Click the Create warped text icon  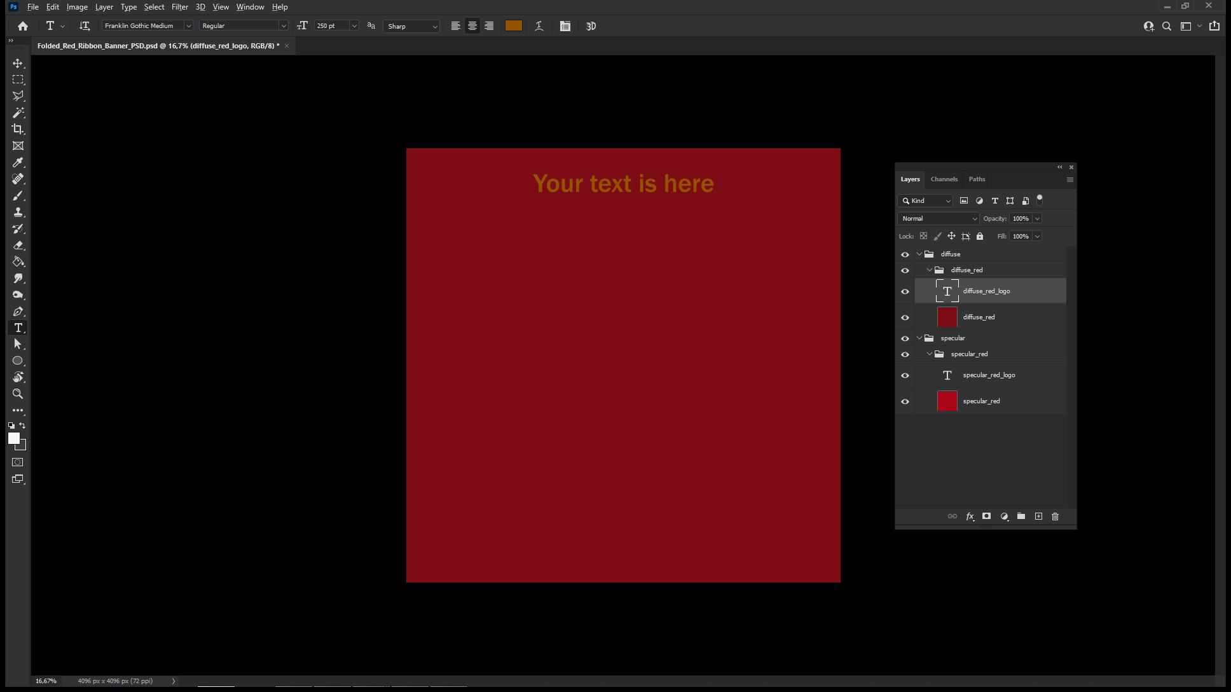(x=539, y=26)
